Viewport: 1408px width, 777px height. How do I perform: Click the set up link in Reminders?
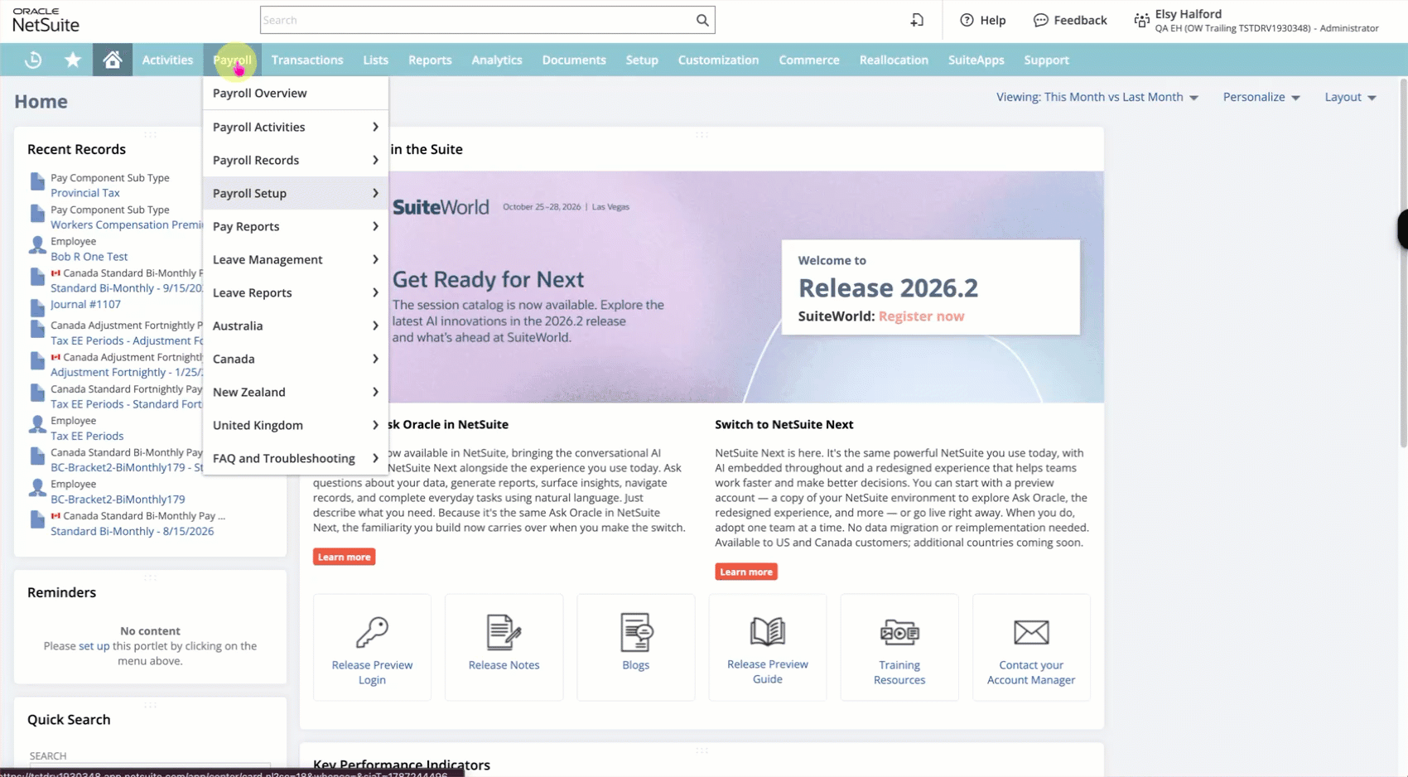click(94, 646)
